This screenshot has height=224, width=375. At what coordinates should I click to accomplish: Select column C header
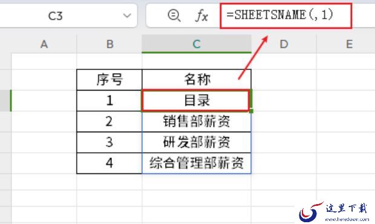pyautogui.click(x=197, y=44)
